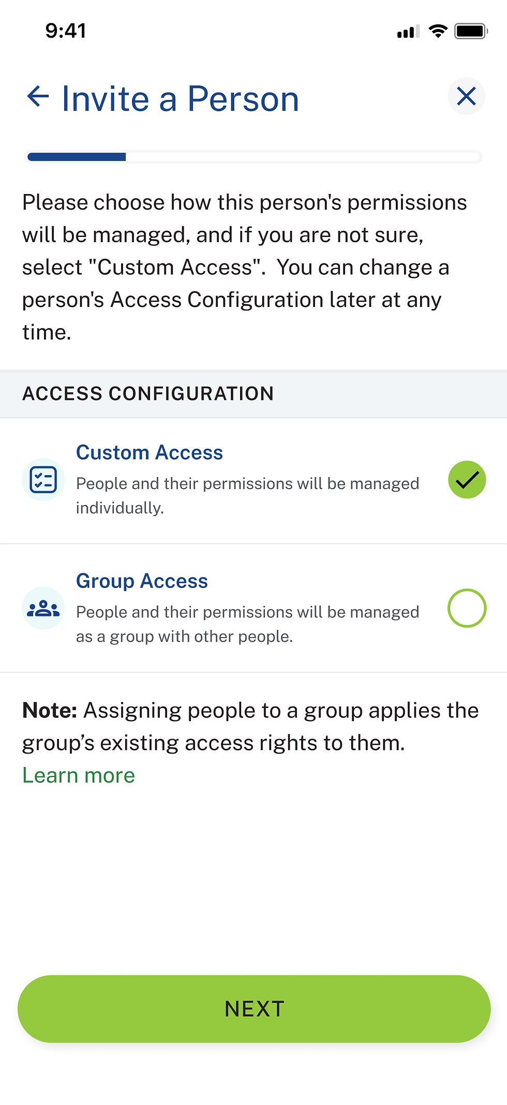This screenshot has width=507, height=1105.
Task: Choose the Custom Access option title
Action: click(150, 453)
